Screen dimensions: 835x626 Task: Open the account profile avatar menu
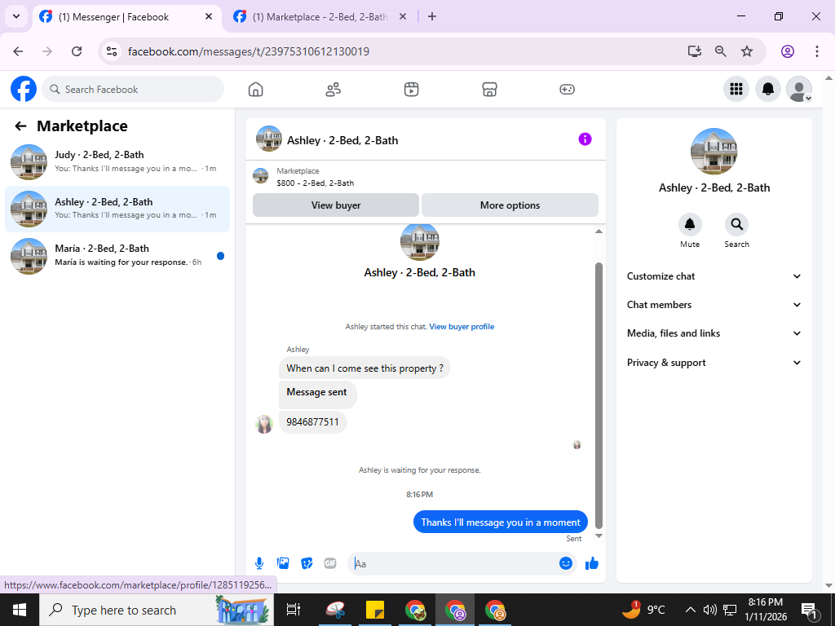[799, 89]
